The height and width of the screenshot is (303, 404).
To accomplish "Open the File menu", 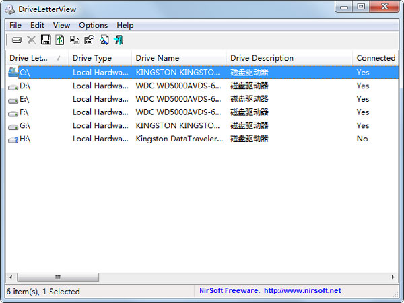I will 15,25.
